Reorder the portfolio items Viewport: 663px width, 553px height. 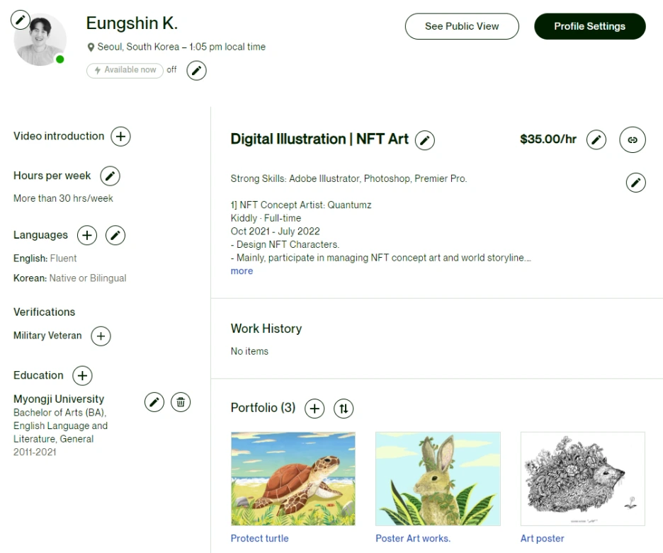point(344,409)
